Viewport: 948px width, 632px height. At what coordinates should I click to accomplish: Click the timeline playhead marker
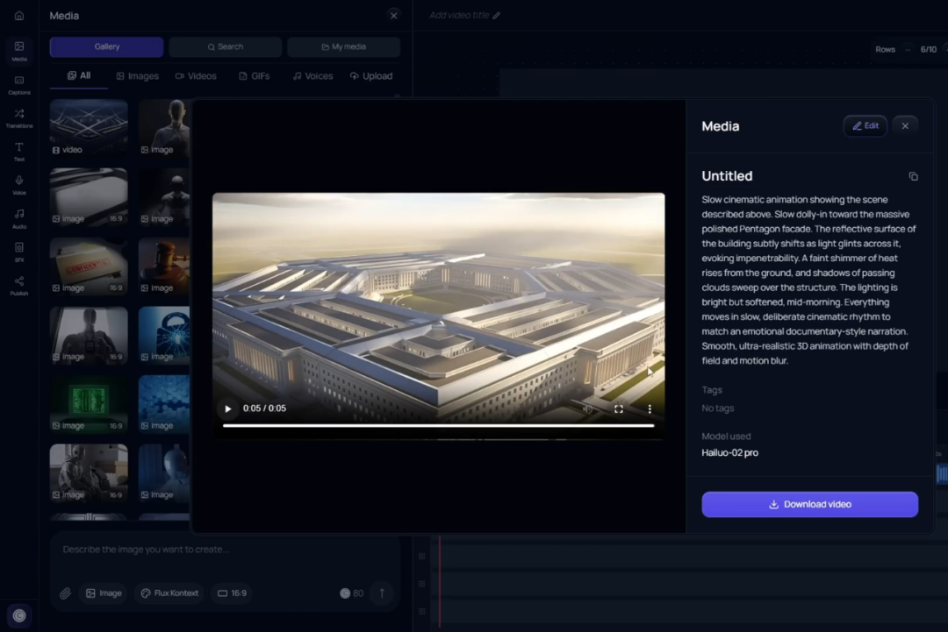point(440,580)
